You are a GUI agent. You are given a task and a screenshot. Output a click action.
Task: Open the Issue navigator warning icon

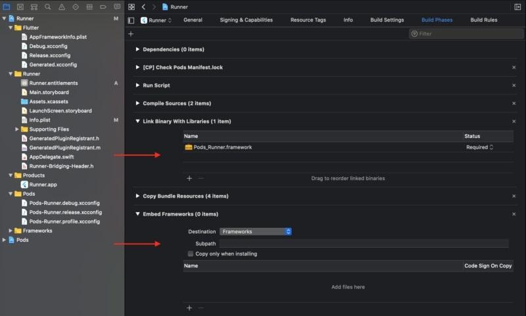point(62,7)
